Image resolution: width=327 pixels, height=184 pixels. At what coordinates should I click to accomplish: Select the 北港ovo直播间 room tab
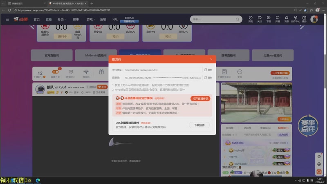tap(273, 55)
